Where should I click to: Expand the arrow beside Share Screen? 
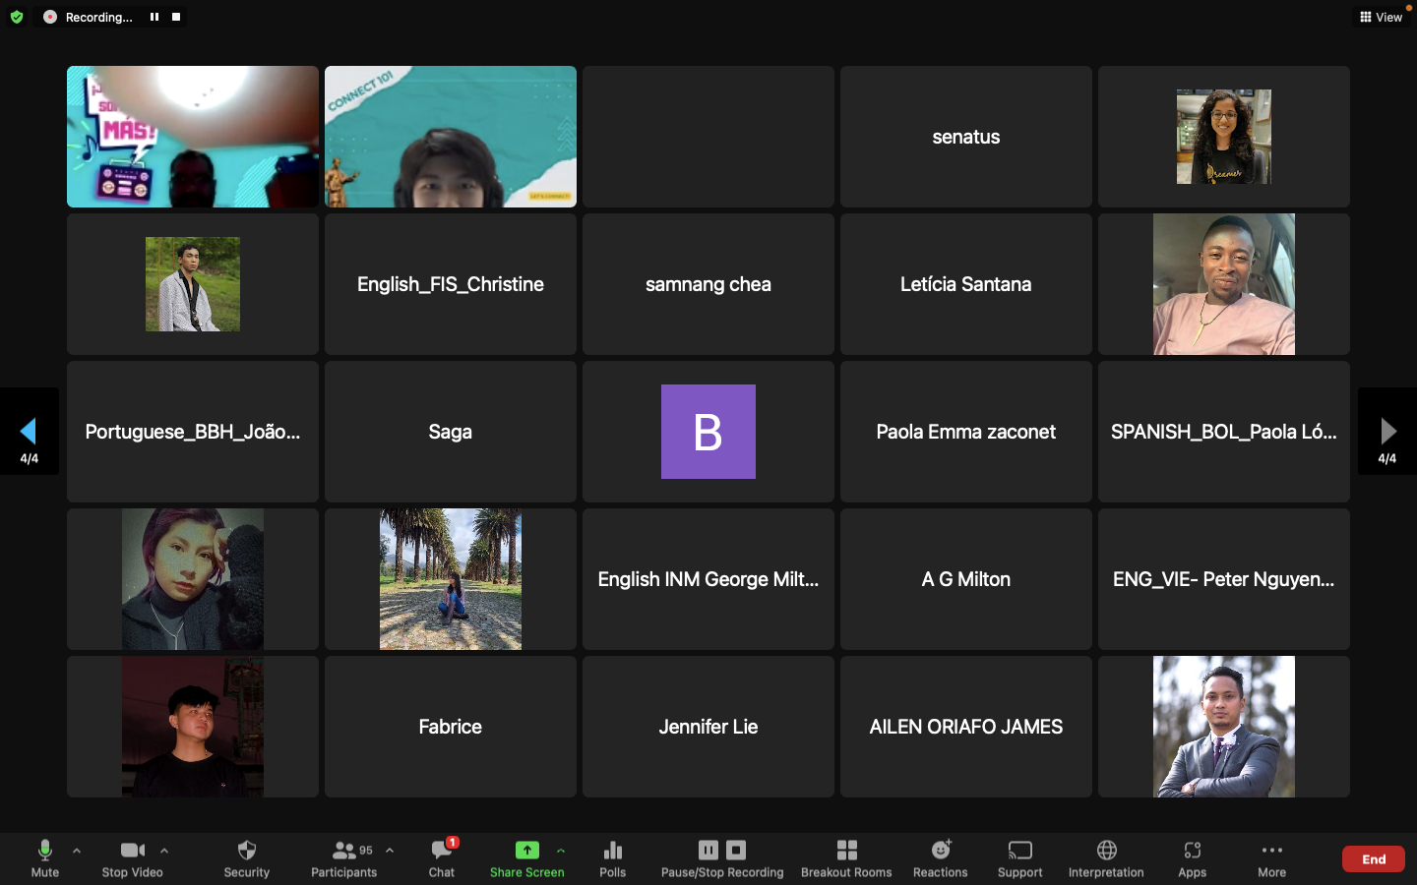pyautogui.click(x=561, y=851)
